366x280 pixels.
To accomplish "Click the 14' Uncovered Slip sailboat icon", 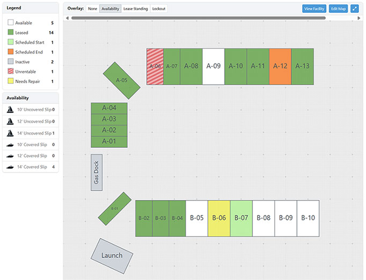I will [10, 133].
